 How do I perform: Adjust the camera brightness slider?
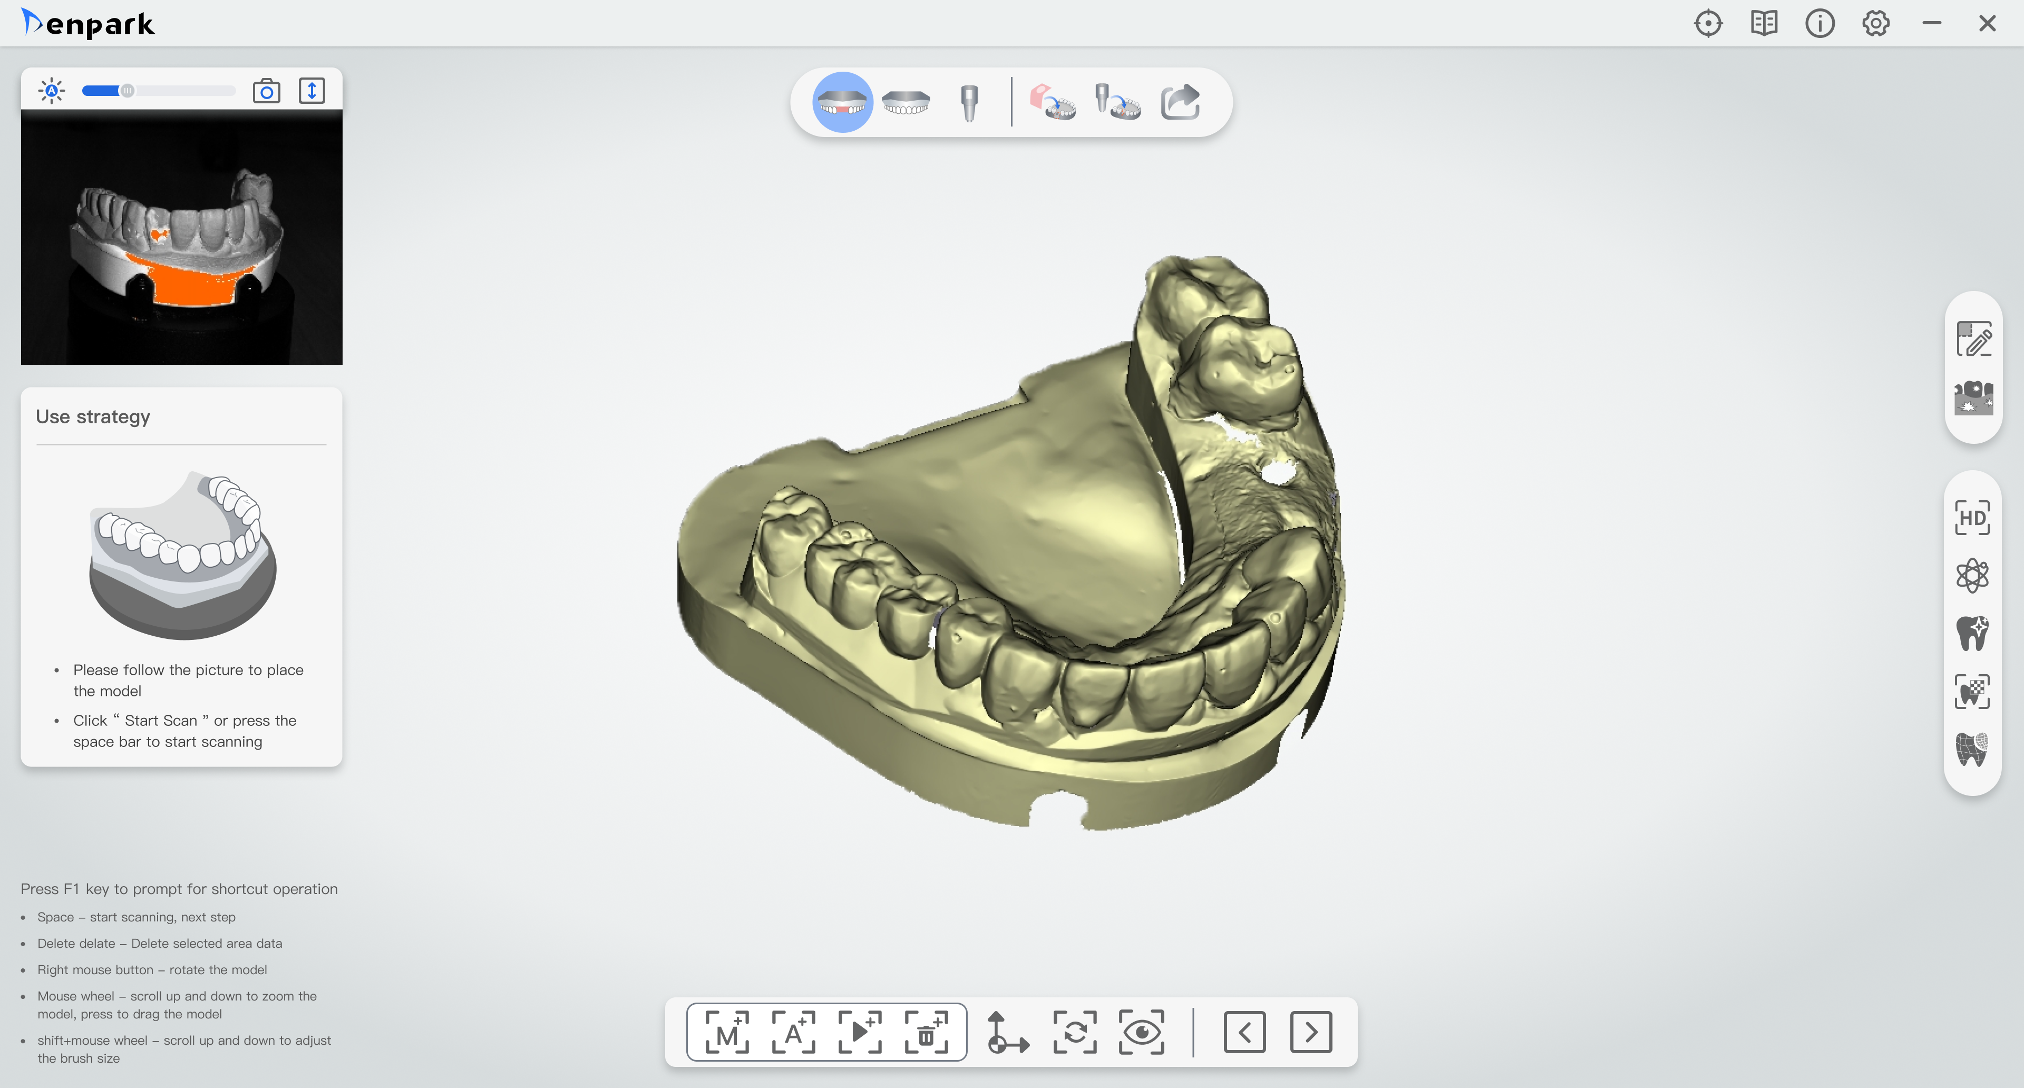(127, 91)
